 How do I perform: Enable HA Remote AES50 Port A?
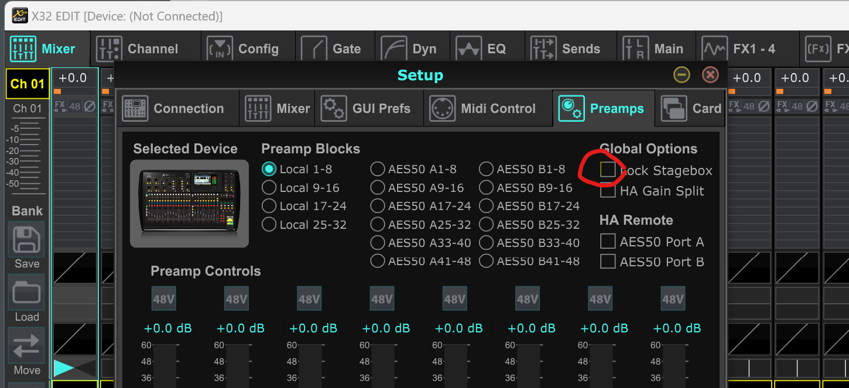click(608, 241)
